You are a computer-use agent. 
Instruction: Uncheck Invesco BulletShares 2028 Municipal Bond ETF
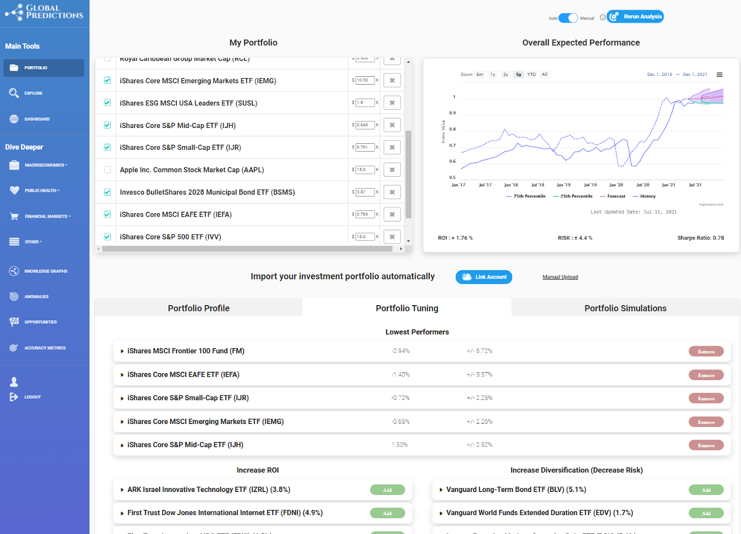click(107, 192)
